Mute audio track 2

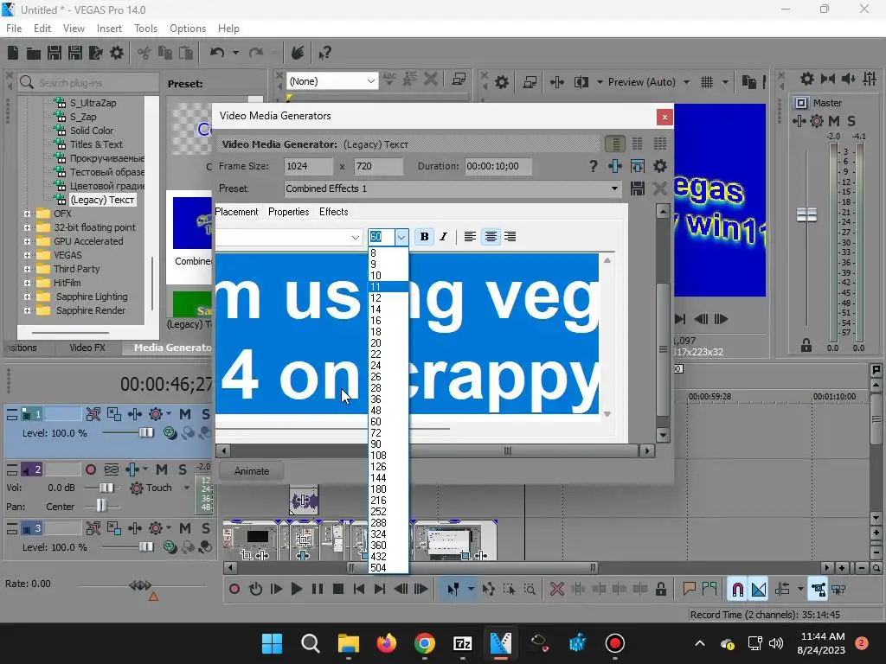(x=162, y=469)
